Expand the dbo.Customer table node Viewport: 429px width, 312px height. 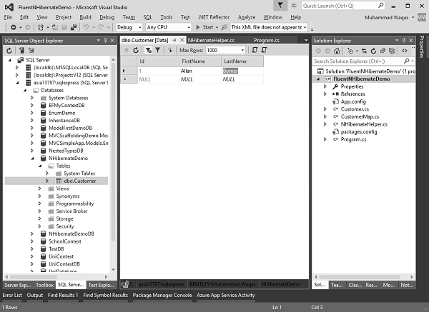click(x=47, y=181)
